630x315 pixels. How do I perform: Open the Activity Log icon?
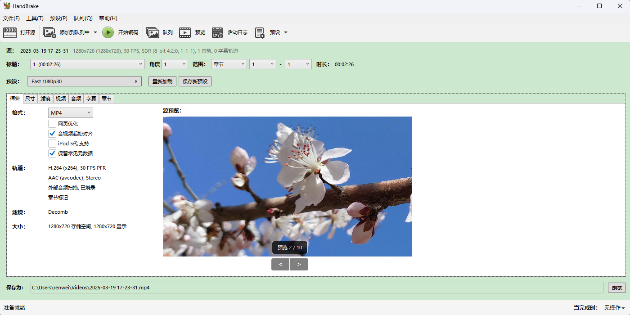pyautogui.click(x=218, y=32)
